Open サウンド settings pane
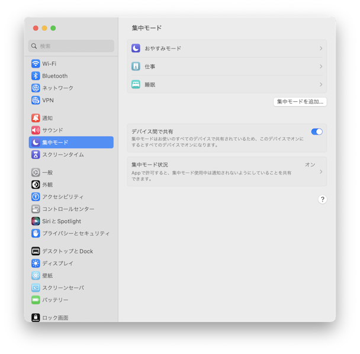Image resolution: width=360 pixels, height=354 pixels. (x=71, y=130)
